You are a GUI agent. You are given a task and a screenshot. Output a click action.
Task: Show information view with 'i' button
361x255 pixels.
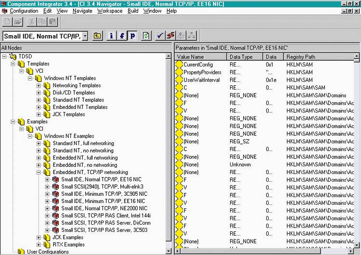tap(112, 36)
